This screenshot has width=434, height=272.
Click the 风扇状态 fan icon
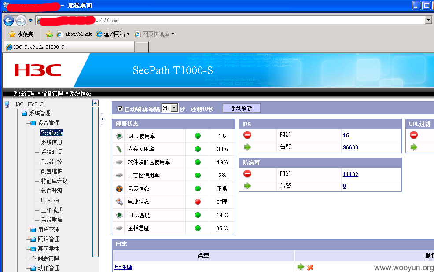[x=119, y=189]
